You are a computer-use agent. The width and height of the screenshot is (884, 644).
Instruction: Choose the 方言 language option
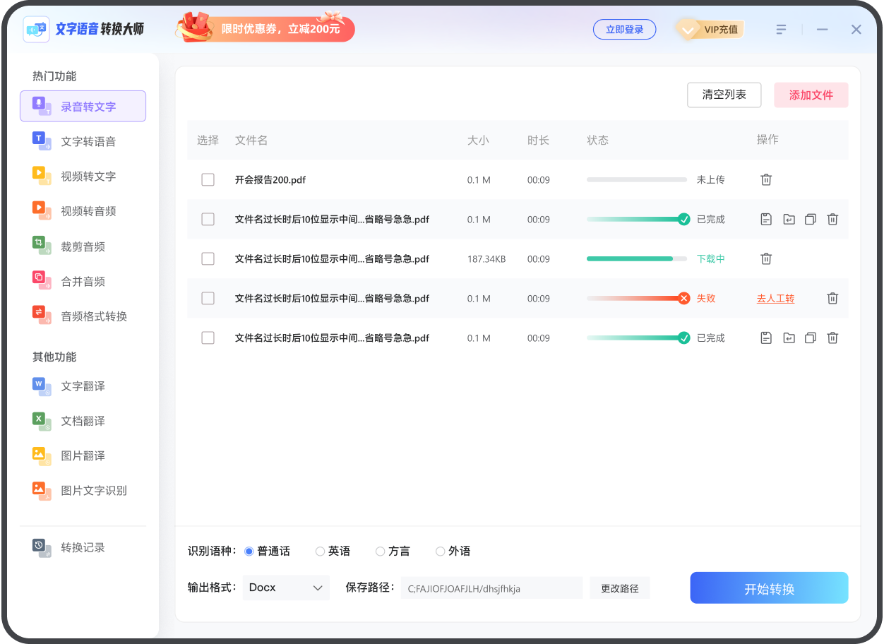(381, 551)
